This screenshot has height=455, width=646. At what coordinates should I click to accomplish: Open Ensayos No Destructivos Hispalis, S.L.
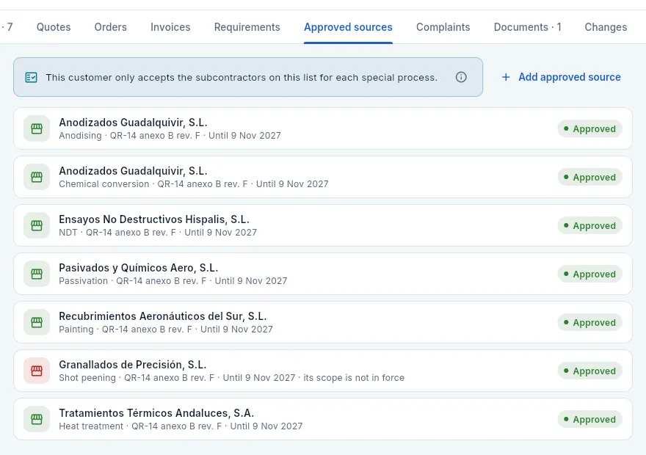coord(154,219)
